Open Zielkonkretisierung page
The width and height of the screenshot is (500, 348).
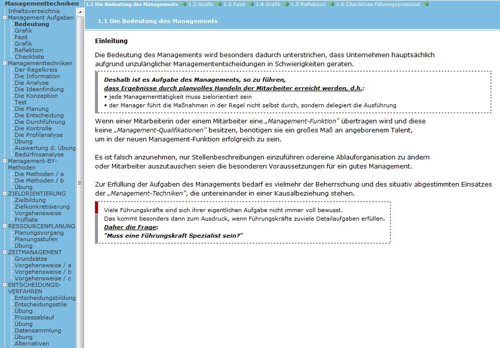42,207
